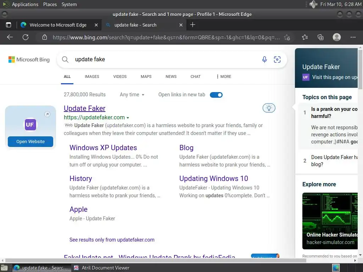
Task: Click the show desktop icon in bottom panel
Action: [x=4, y=268]
